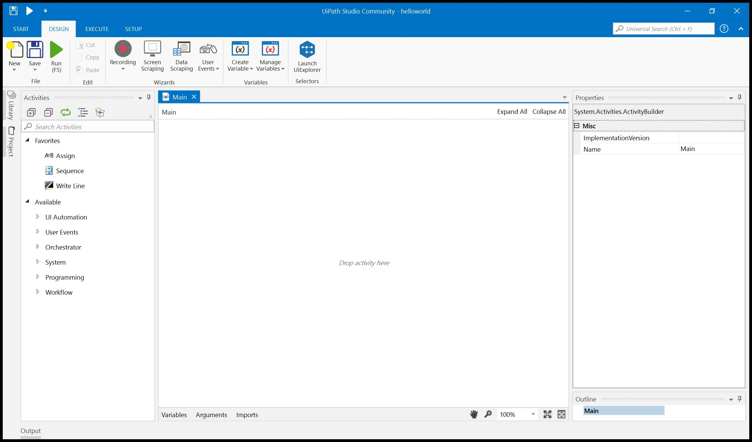This screenshot has height=442, width=752.
Task: Open the document tab list dropdown
Action: 564,98
